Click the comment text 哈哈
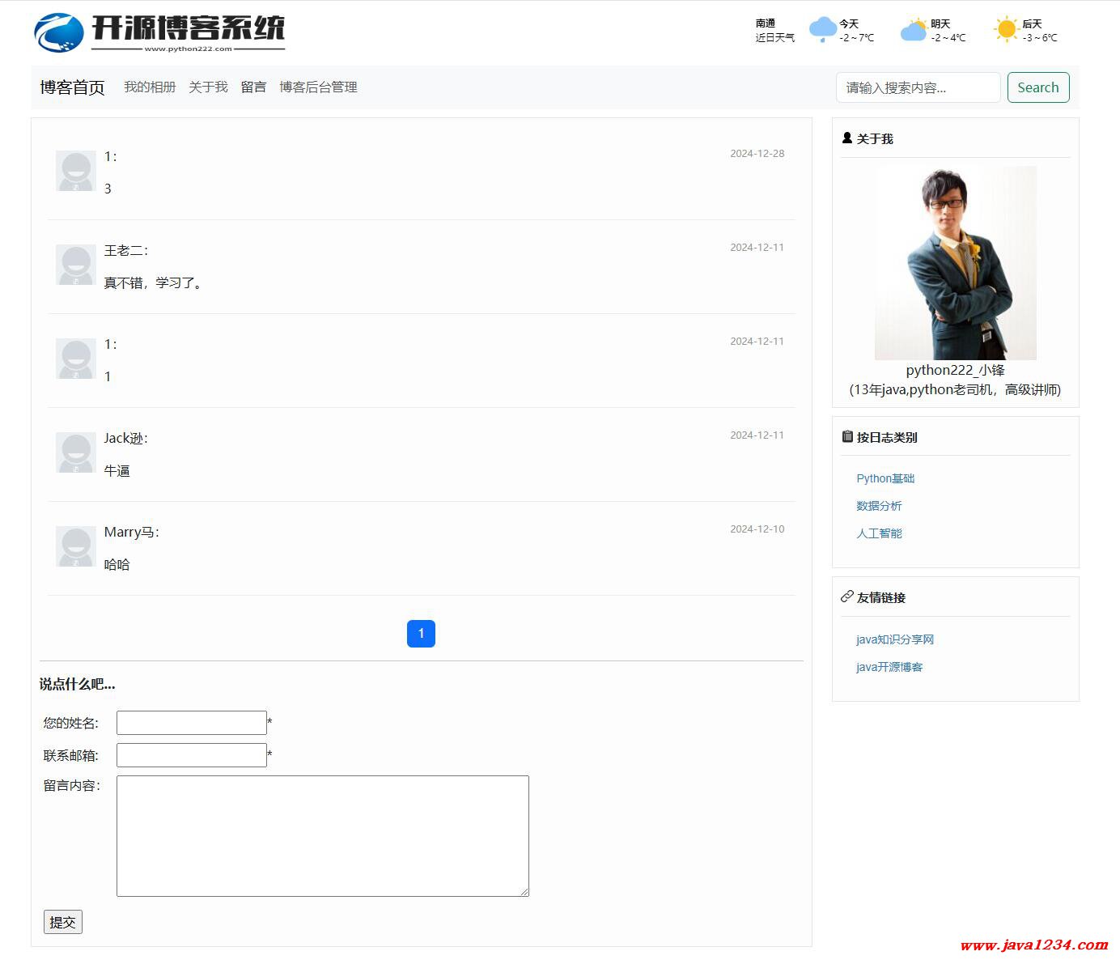This screenshot has width=1120, height=964. 117,564
